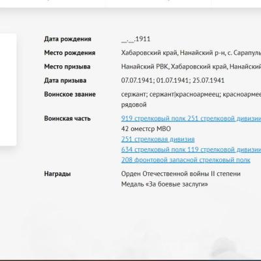The height and width of the screenshot is (261, 261).
Task: Open the 634 стрелковый полк 119 дивизии link
Action: (191, 149)
